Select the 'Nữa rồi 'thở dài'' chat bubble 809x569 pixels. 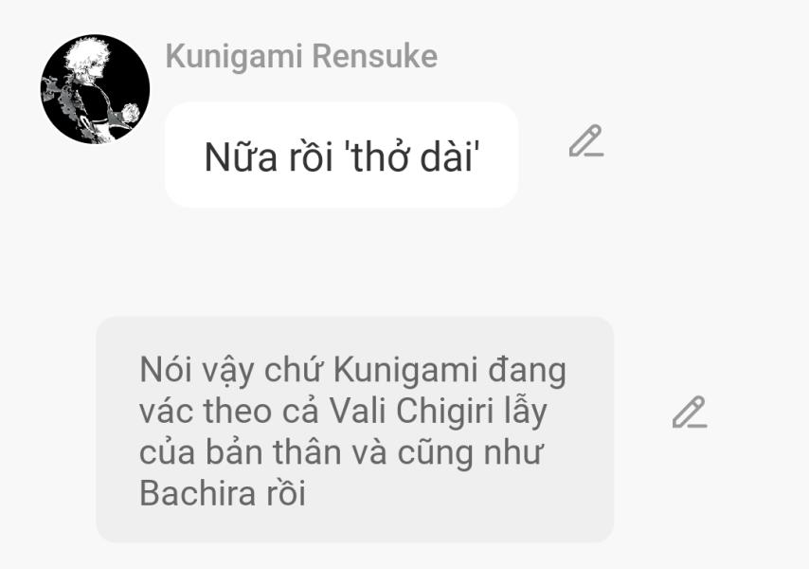342,155
